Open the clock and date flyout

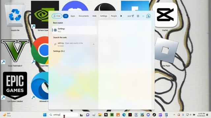[201, 115]
